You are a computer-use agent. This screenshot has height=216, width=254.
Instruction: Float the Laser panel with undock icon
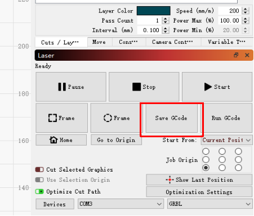click(x=236, y=55)
